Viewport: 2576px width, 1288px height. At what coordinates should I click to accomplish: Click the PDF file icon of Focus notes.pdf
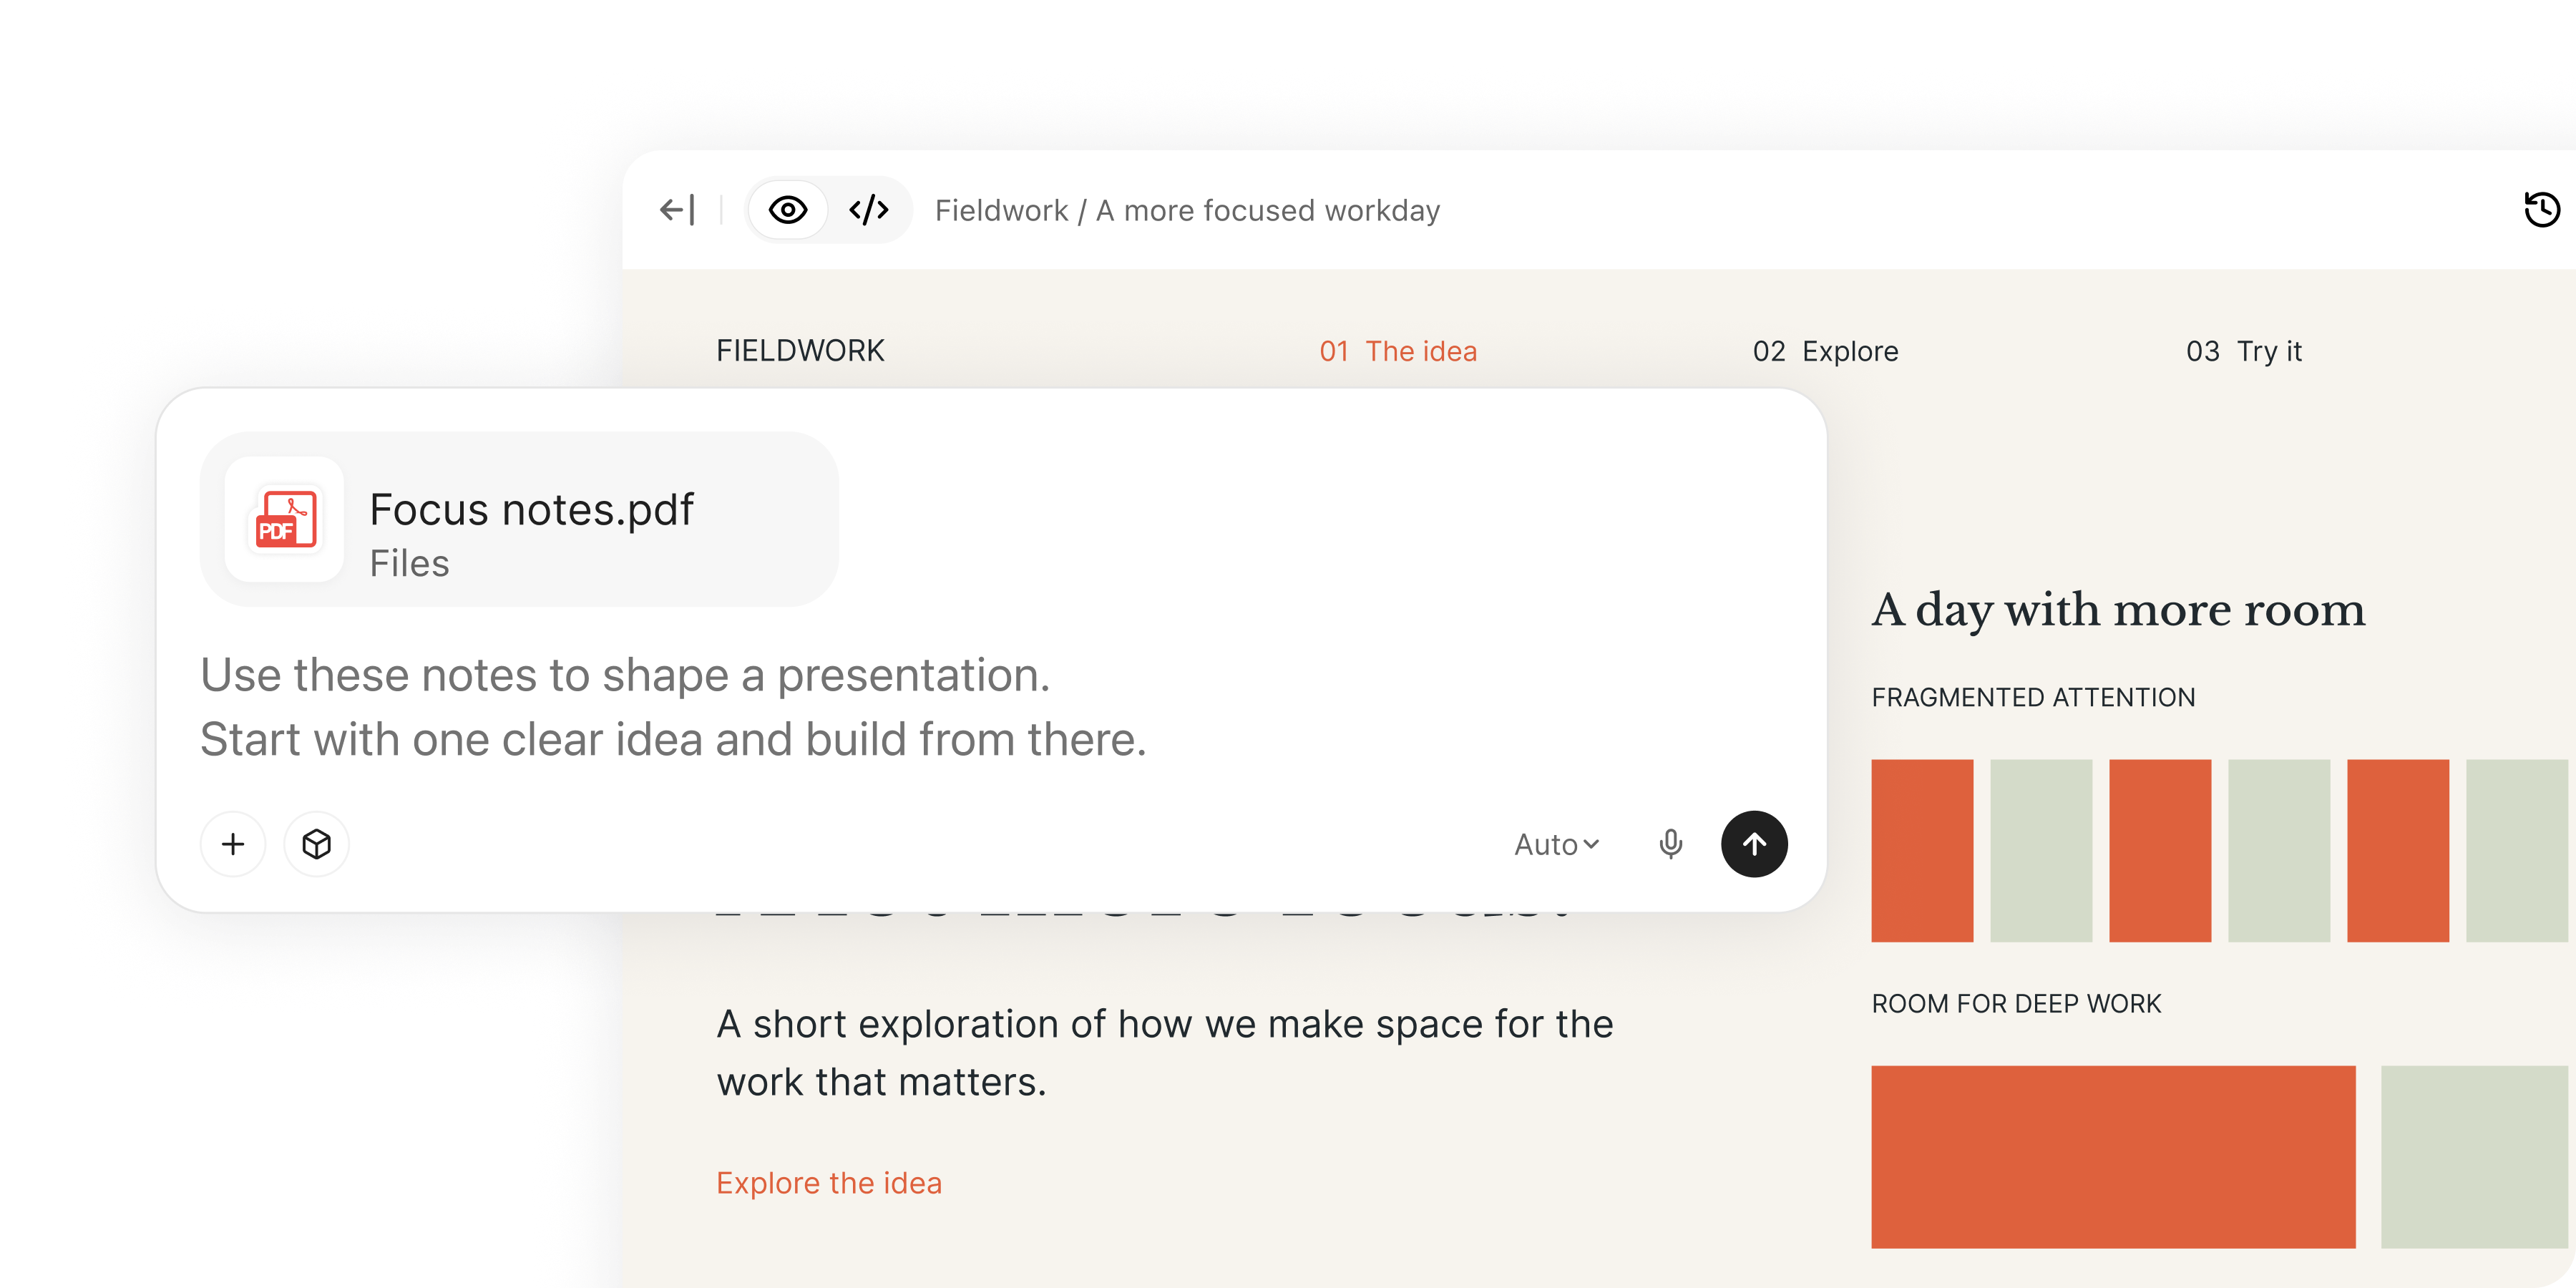pyautogui.click(x=285, y=519)
